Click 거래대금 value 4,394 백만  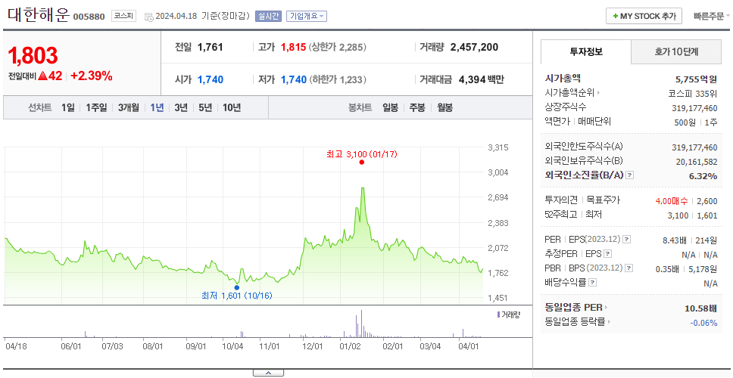pyautogui.click(x=482, y=80)
